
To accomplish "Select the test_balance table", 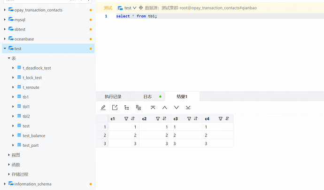I will pyautogui.click(x=34, y=135).
